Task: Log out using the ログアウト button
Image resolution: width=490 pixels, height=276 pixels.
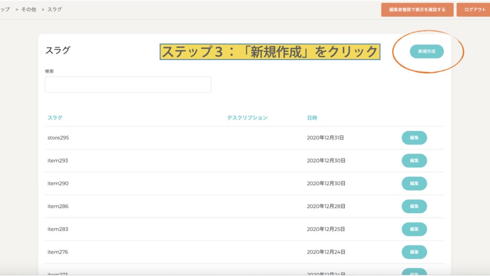Action: click(474, 10)
